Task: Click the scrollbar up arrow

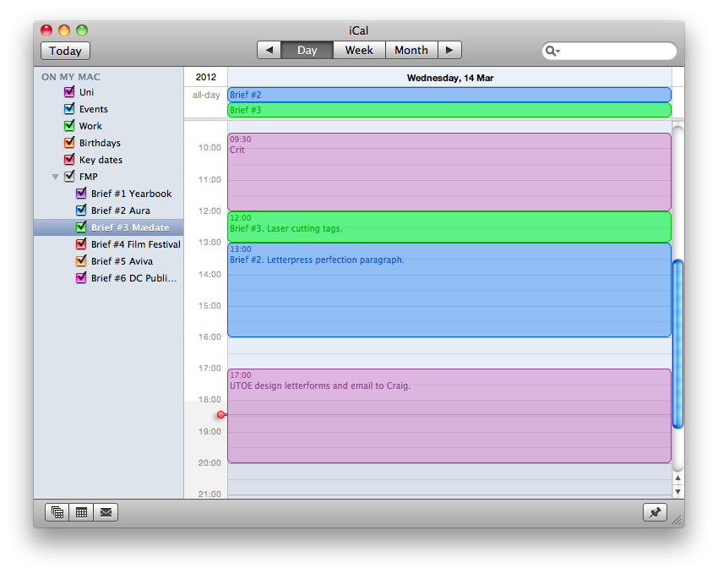Action: pos(677,478)
